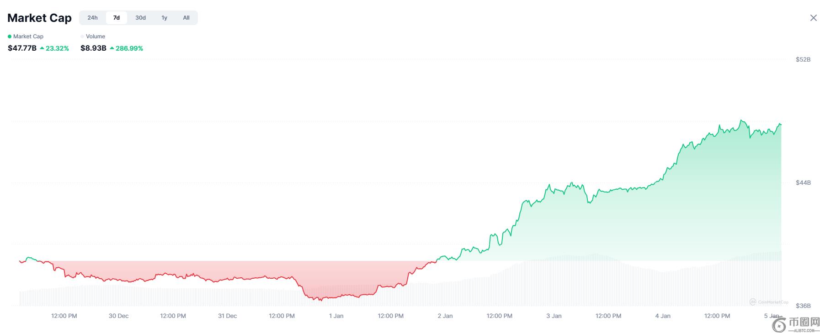Click the up arrow beside 23.32%
The image size is (820, 333).
42,48
